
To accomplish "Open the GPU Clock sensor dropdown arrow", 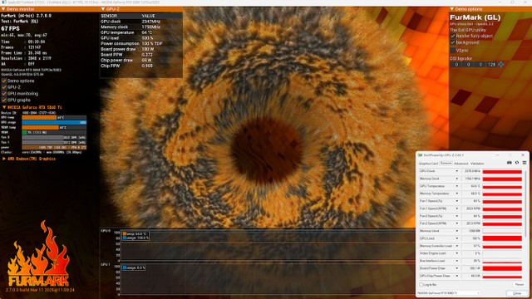I will point(456,171).
